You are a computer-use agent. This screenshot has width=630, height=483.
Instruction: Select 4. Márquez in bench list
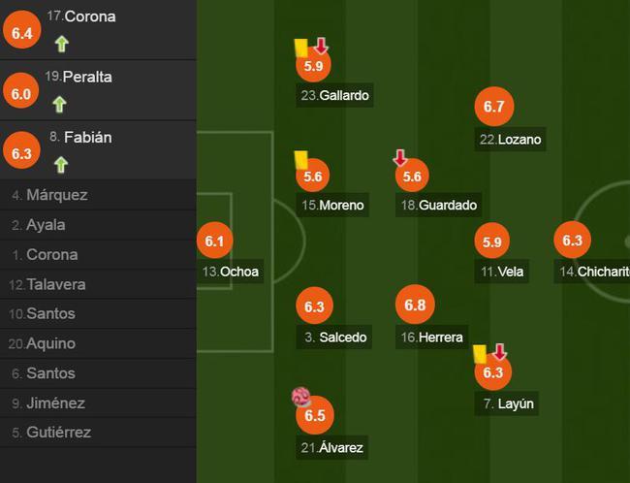pyautogui.click(x=98, y=195)
